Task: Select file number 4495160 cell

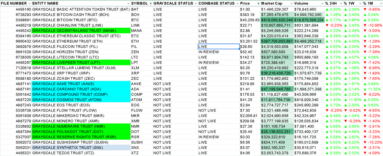Action: (16, 9)
